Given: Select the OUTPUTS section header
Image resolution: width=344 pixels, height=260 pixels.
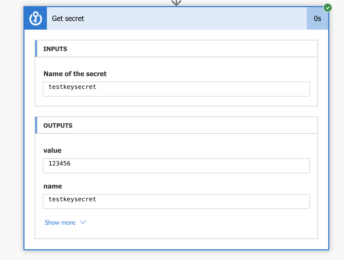Looking at the screenshot, I should (x=176, y=125).
